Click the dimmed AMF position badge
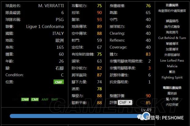 click(45, 99)
